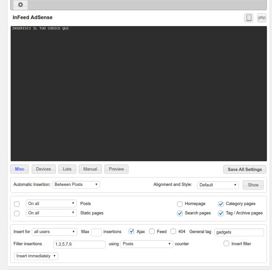The image size is (272, 270).
Task: Uncheck the Ajax checkbox
Action: coord(131,231)
